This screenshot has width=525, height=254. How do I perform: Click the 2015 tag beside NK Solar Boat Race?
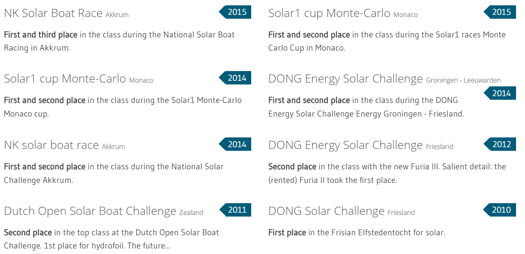237,12
